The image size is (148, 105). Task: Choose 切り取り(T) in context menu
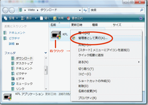[106, 69]
